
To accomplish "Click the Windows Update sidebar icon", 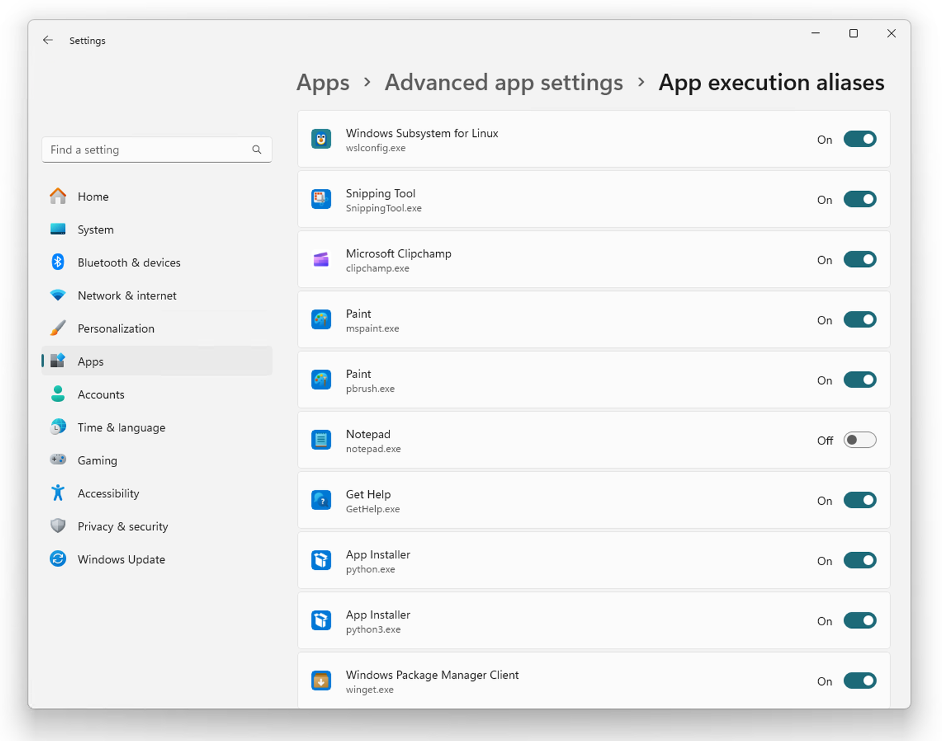I will [58, 559].
